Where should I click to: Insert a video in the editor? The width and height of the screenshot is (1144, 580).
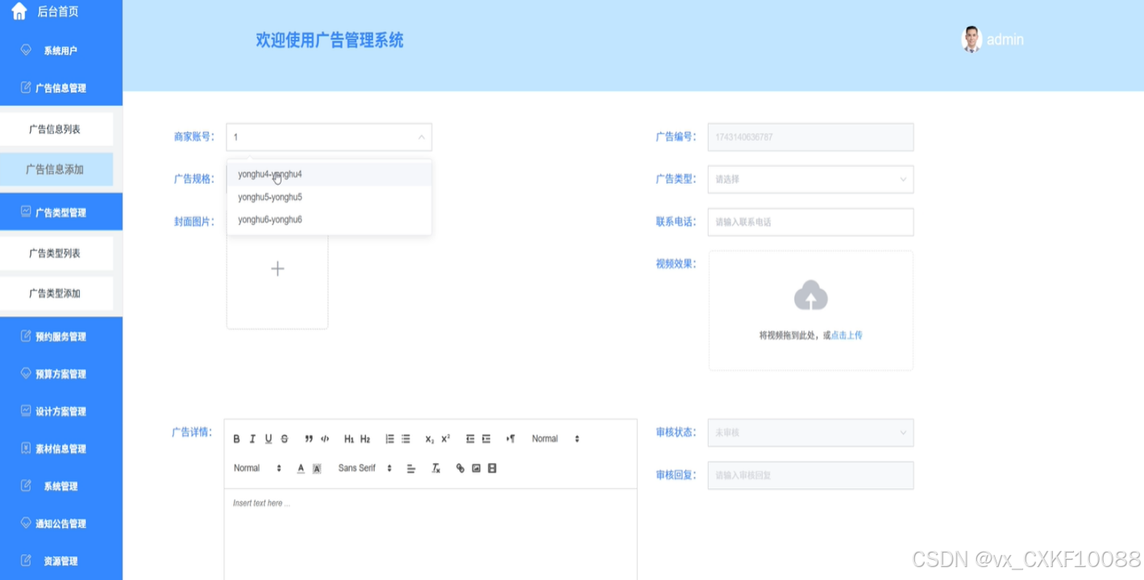coord(493,468)
